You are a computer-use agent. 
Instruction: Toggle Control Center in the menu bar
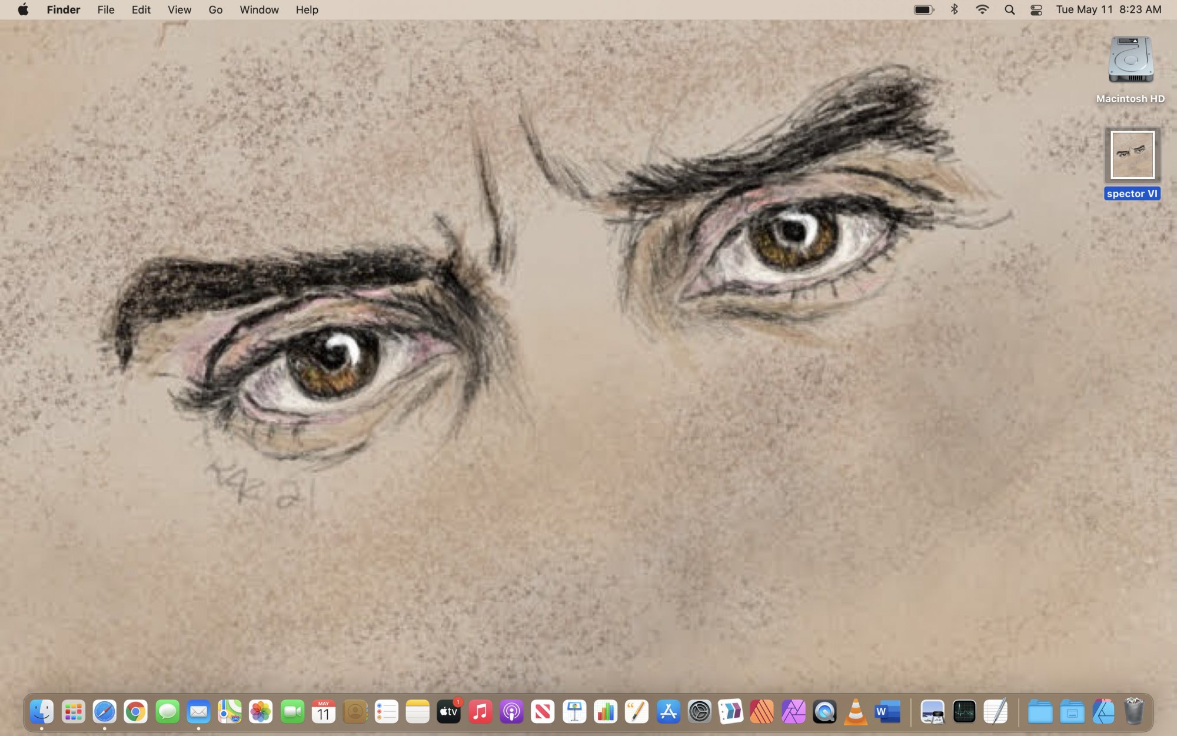point(1036,10)
